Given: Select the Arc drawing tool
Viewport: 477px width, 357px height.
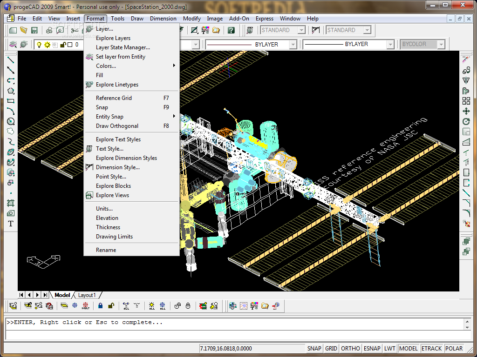Looking at the screenshot, I should click(x=11, y=111).
